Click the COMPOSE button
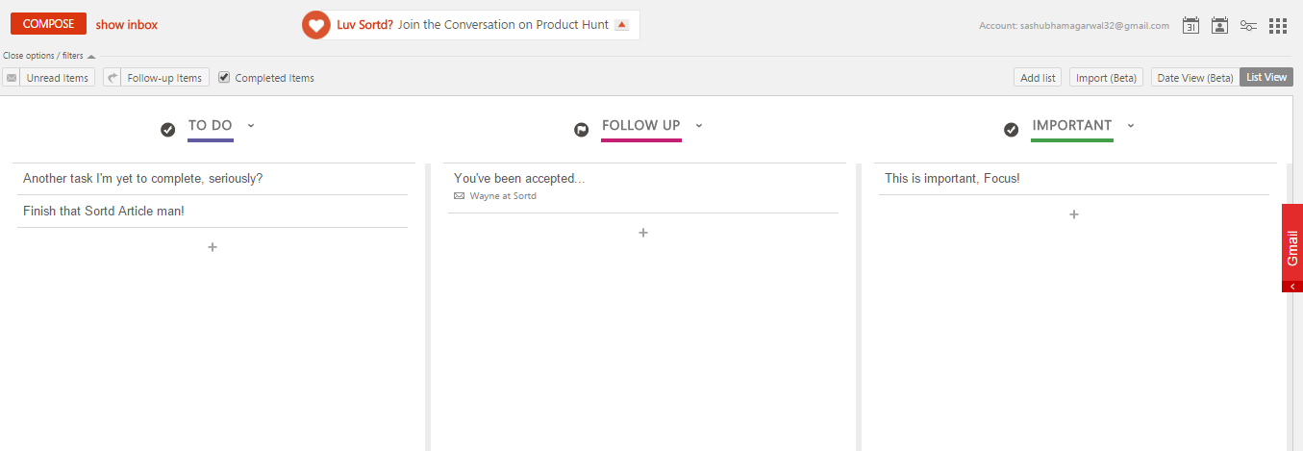Screen dimensions: 1303x451 [x=48, y=24]
